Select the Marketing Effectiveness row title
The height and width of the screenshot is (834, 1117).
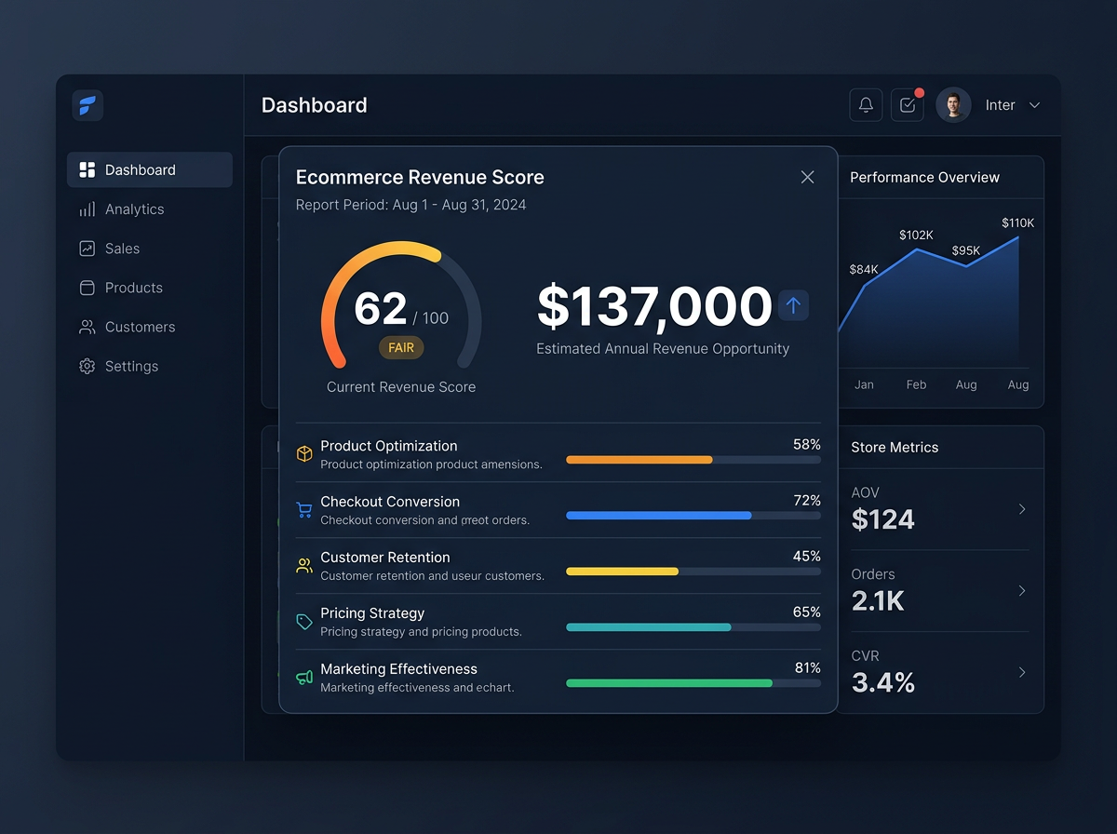coord(399,669)
